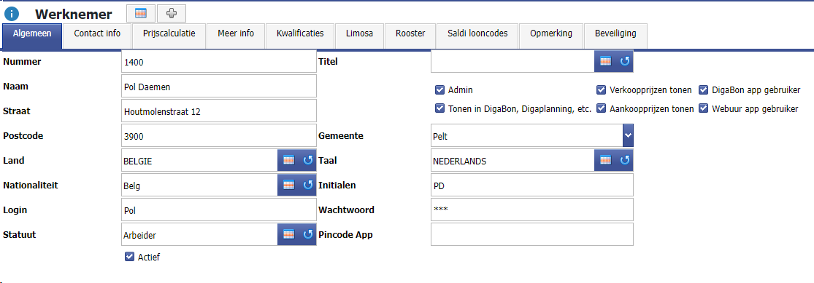Viewport: 814px width, 283px height.
Task: Toggle Tonen in DigaBon, Digaplanning checkbox
Action: click(439, 108)
